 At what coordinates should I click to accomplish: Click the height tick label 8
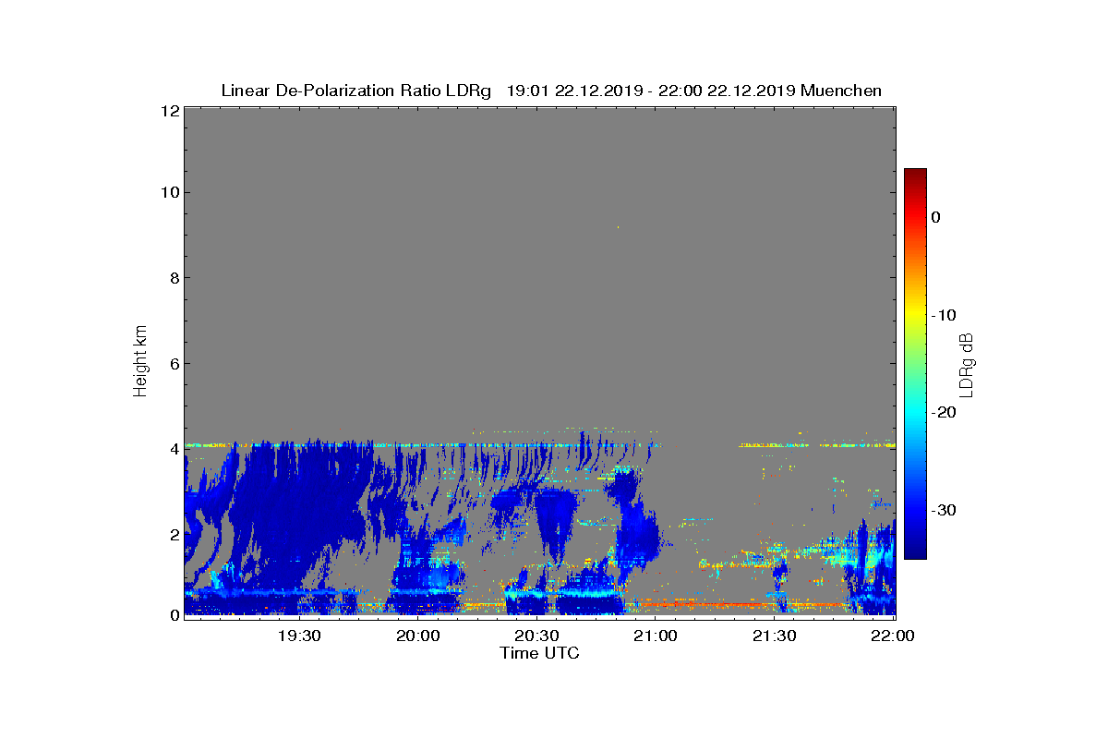pyautogui.click(x=174, y=278)
